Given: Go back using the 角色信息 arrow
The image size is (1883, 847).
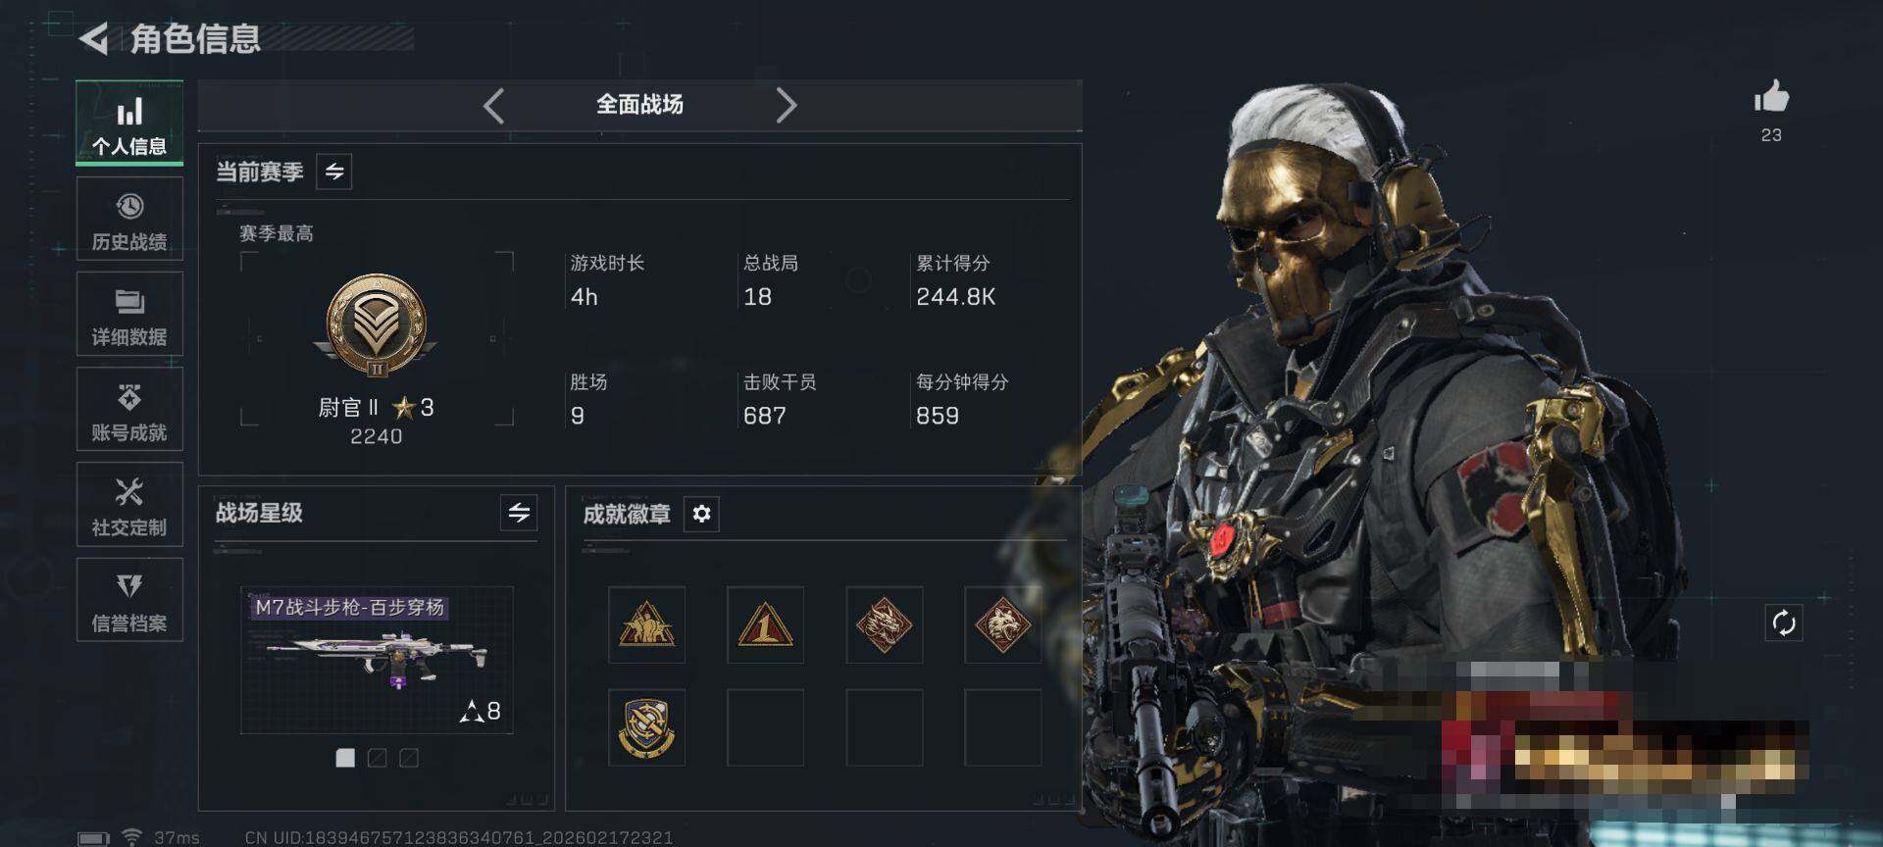Looking at the screenshot, I should (x=93, y=39).
